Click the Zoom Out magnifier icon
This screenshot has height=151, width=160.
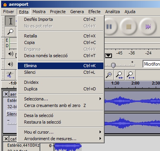pos(109,75)
